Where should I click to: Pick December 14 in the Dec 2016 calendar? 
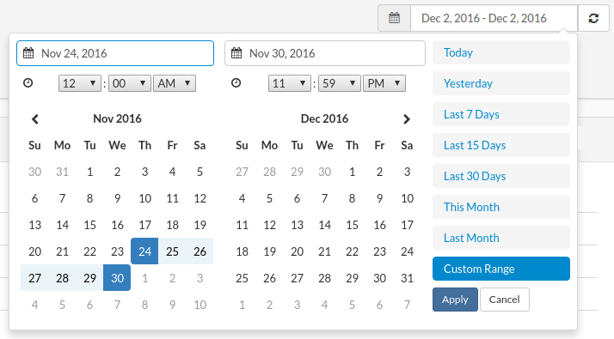[324, 225]
